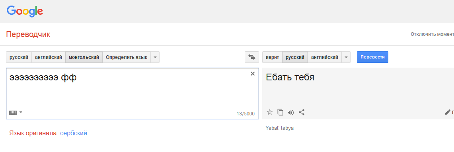Share the translation
The width and height of the screenshot is (454, 152).
point(302,112)
